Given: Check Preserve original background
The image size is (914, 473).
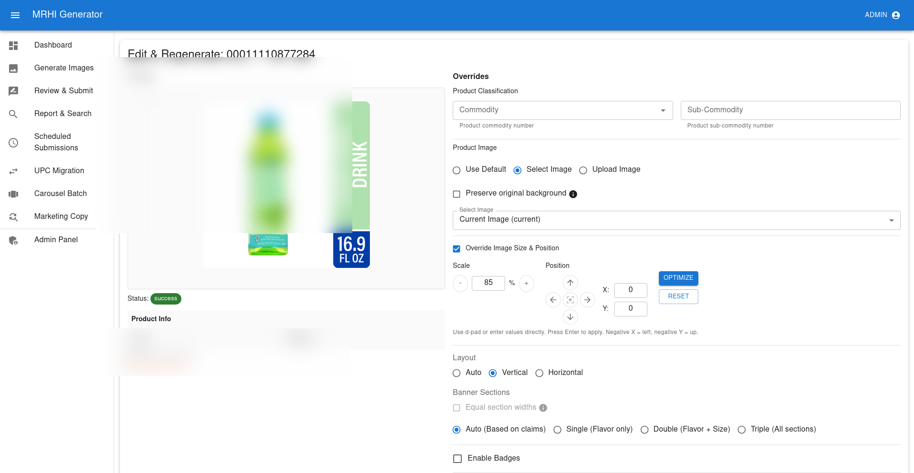Looking at the screenshot, I should [x=457, y=194].
